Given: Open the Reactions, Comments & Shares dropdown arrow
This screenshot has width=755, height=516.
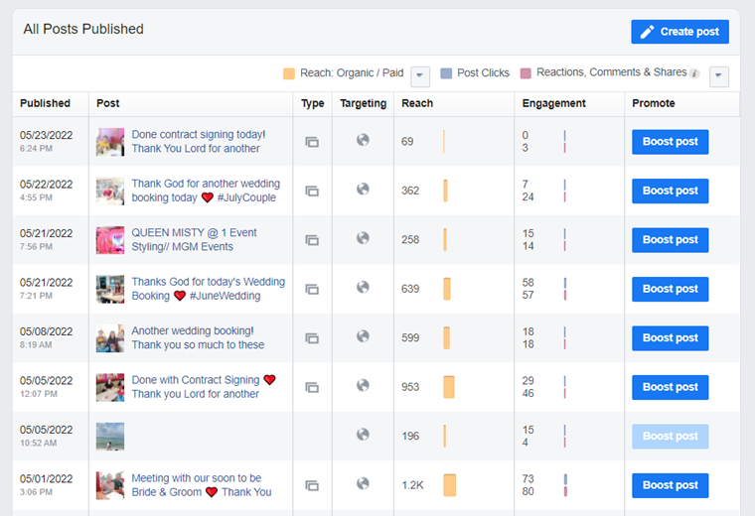Looking at the screenshot, I should (x=719, y=75).
